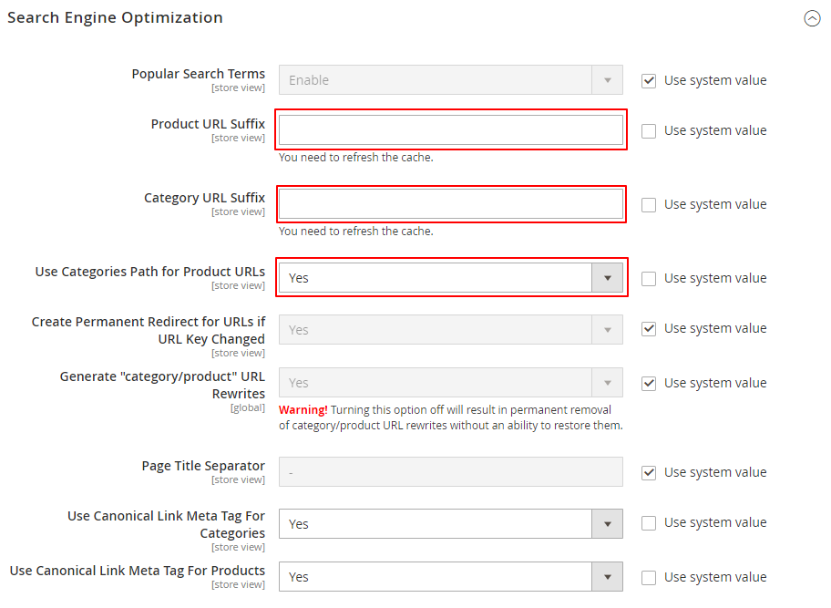Uncheck Use system value for Generate category/product URL Rewrites
Screen dimensions: 831x608
648,383
